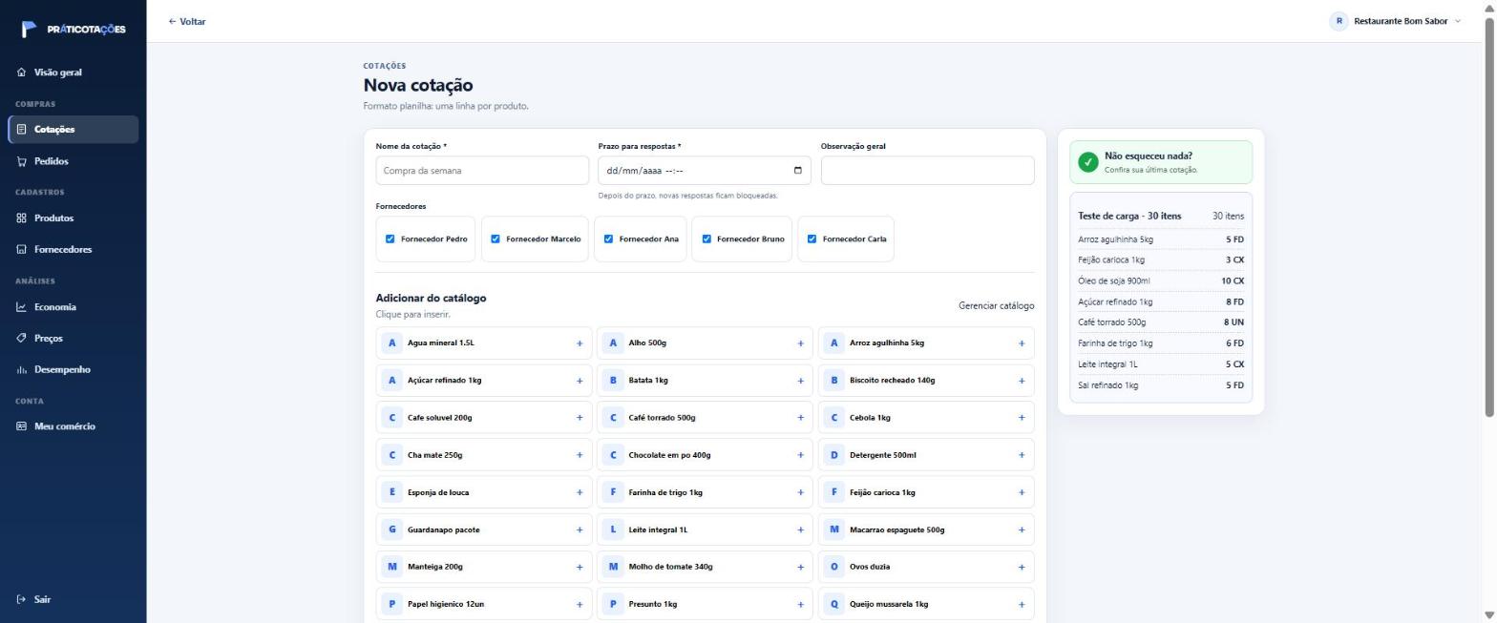Viewport: 1497px width, 623px height.
Task: Click plus icon for Arroz agulhinha 5kg
Action: [1022, 343]
